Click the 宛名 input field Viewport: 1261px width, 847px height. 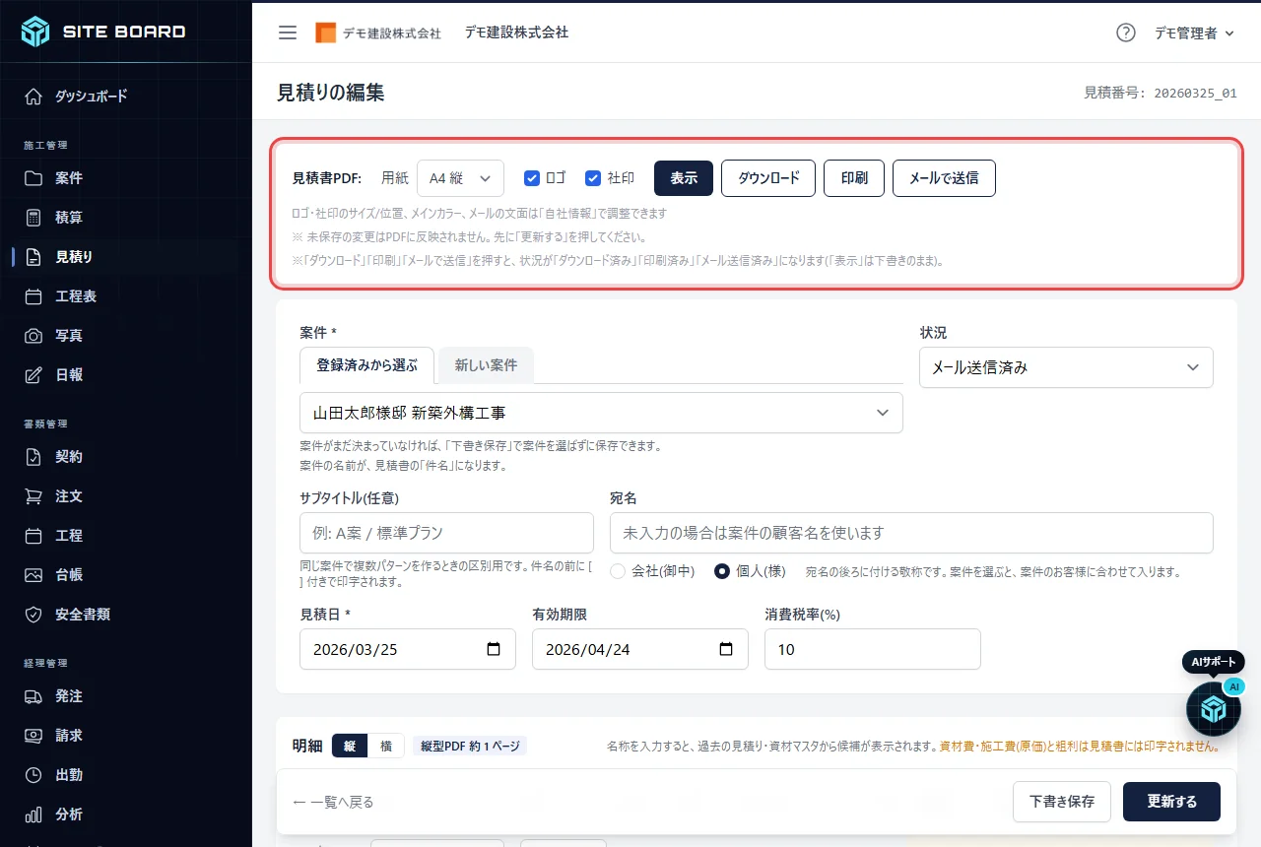[911, 533]
